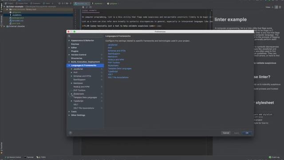This screenshot has height=160, width=284.
Task: Open the PHP Toolbox link
Action: pos(114,63)
